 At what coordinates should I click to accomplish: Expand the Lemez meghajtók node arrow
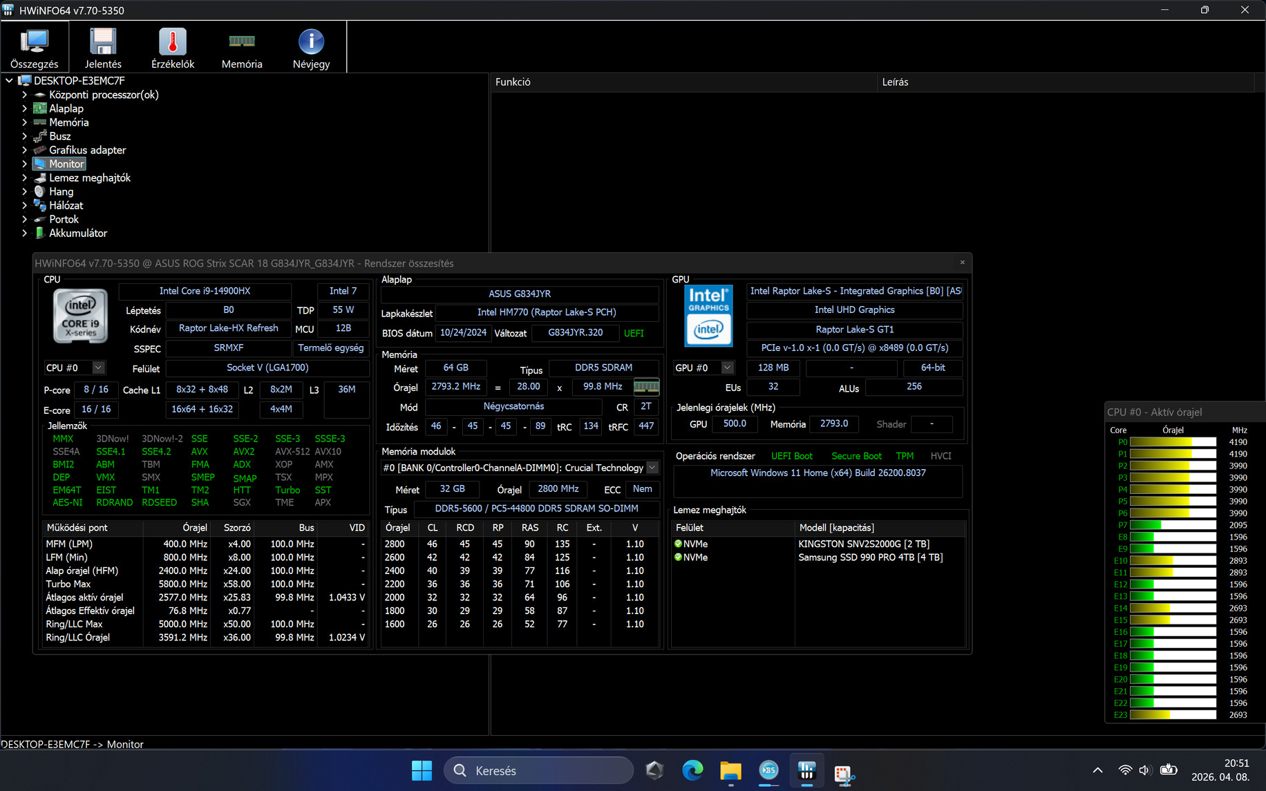25,178
